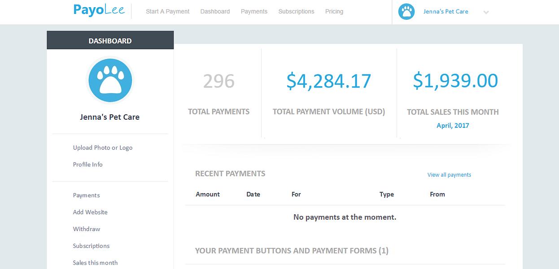The height and width of the screenshot is (269, 559).
Task: Click the large paw profile photo in sidebar
Action: (110, 81)
